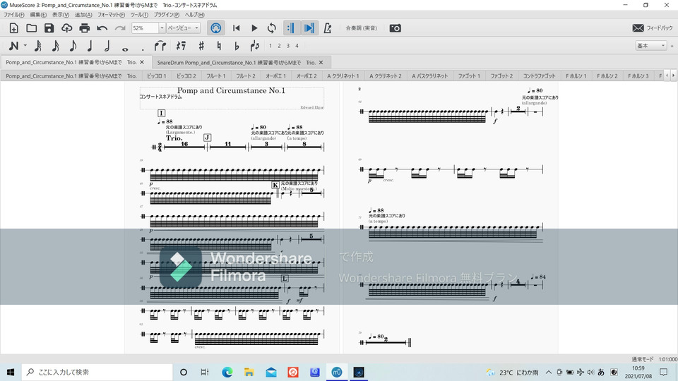Open the フォーマット menu
This screenshot has width=678, height=381.
[x=111, y=15]
